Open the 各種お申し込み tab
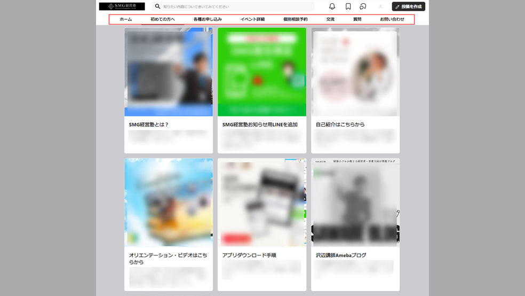This screenshot has height=296, width=525. (x=208, y=19)
